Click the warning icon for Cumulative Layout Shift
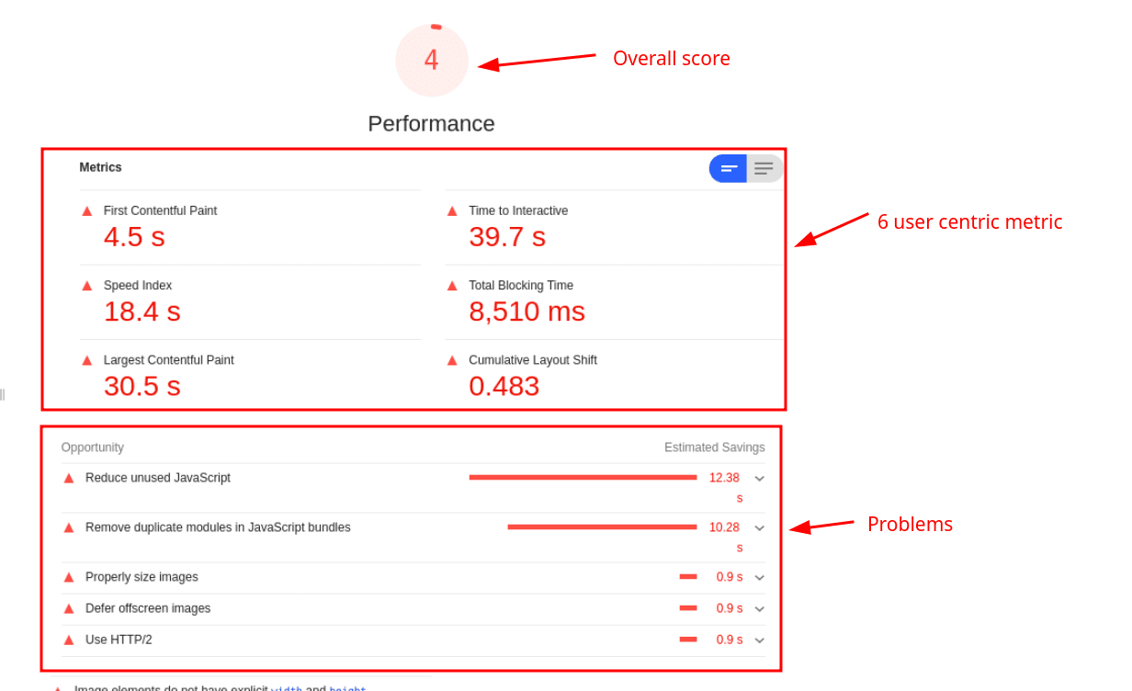 [452, 360]
